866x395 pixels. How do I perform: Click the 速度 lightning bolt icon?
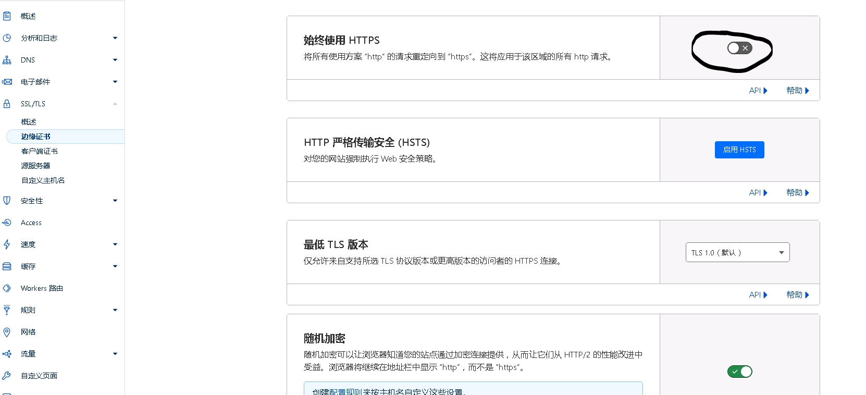pos(7,244)
